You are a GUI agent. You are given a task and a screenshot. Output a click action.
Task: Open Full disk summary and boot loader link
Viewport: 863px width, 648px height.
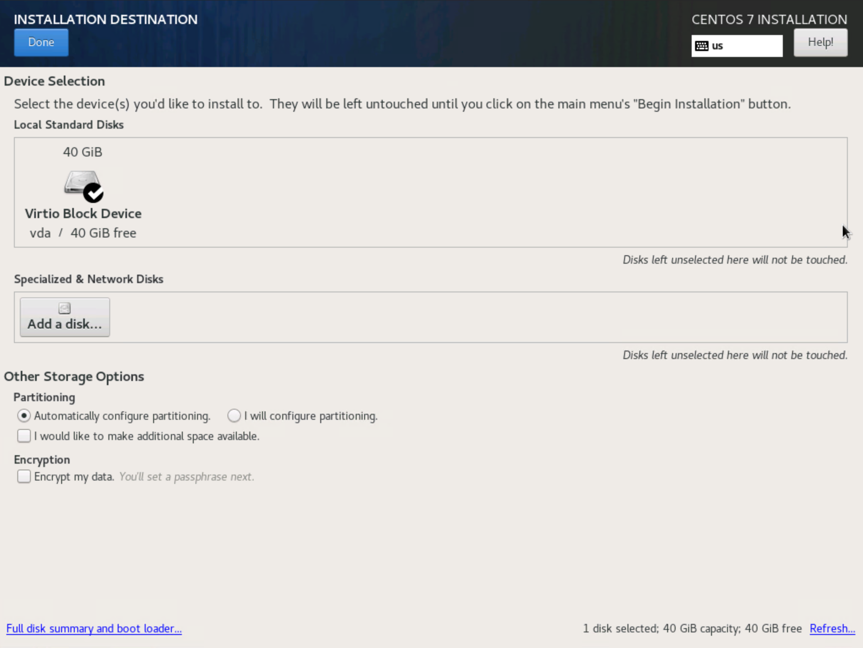tap(94, 628)
